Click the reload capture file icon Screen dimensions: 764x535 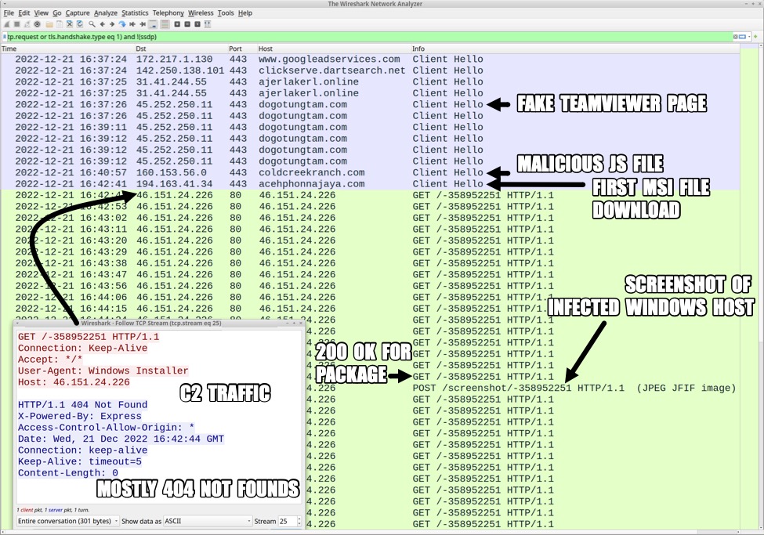point(79,24)
